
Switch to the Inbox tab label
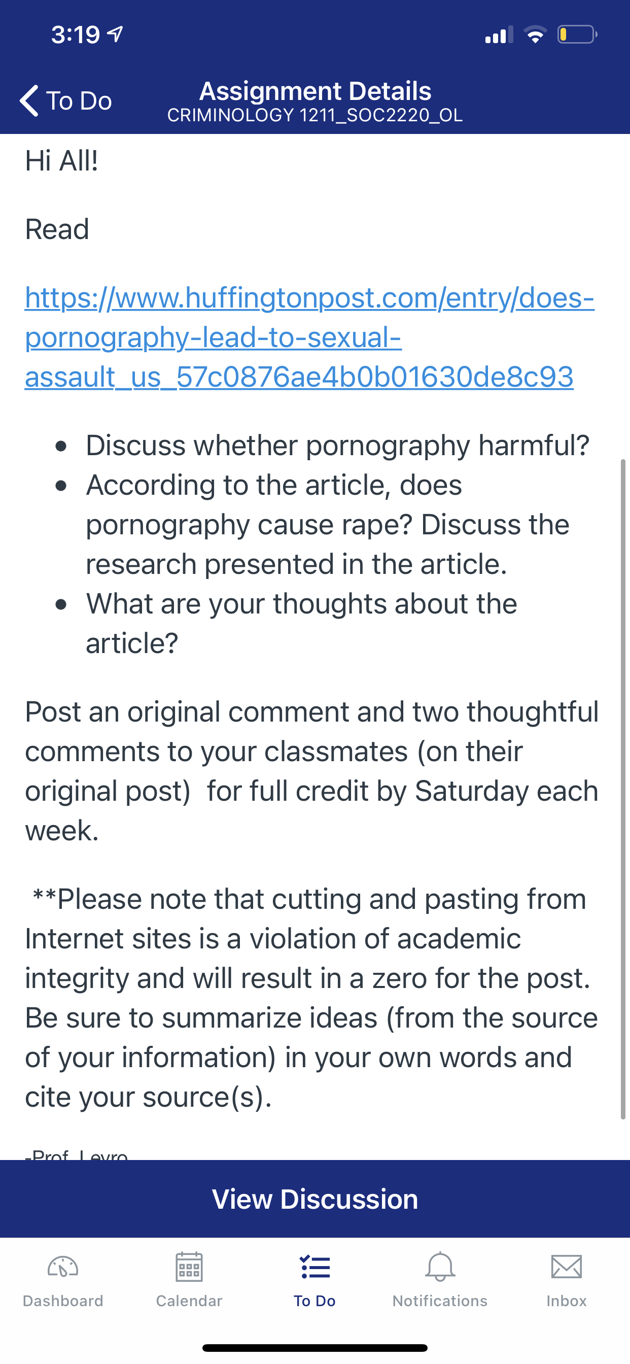click(x=566, y=1301)
